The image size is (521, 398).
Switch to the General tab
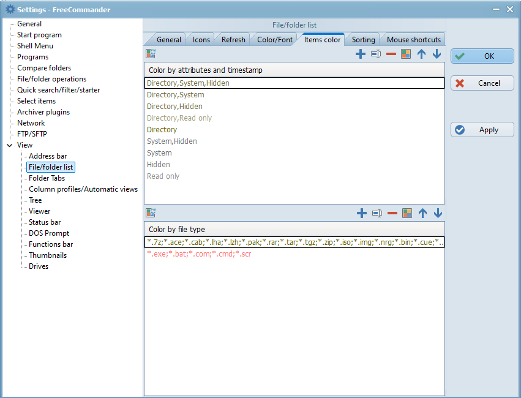click(x=169, y=40)
